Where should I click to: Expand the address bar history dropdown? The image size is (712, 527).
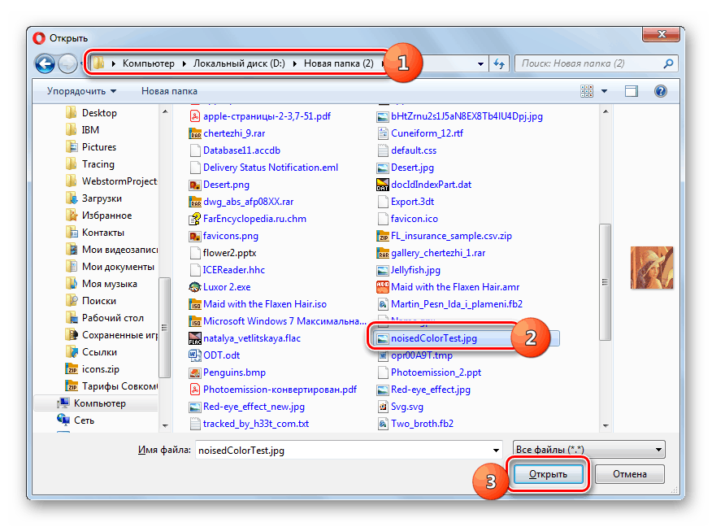coord(480,64)
